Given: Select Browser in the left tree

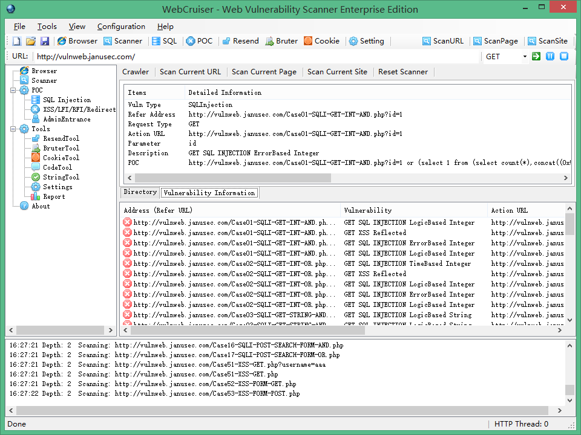Looking at the screenshot, I should [44, 71].
